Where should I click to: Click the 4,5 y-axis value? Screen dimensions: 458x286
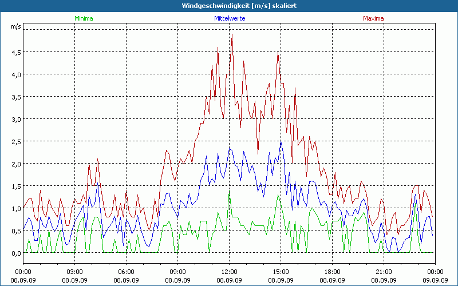pyautogui.click(x=16, y=53)
